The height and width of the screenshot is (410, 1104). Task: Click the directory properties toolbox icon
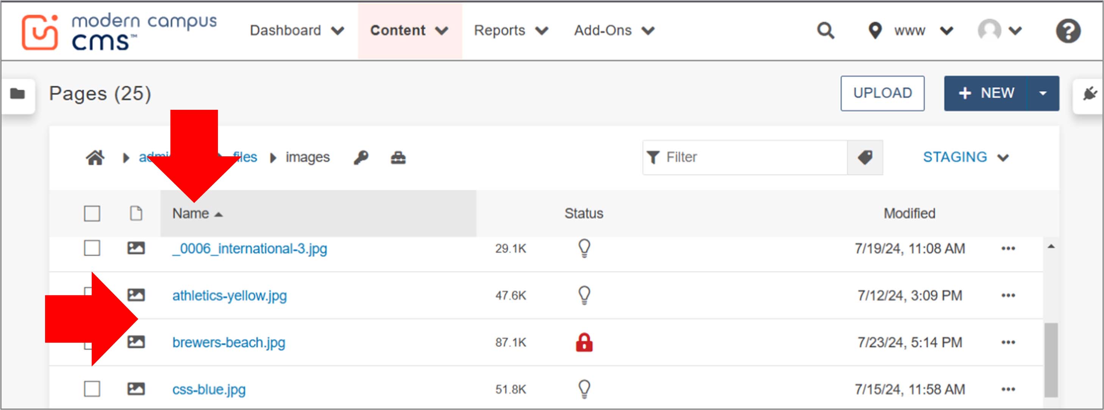pos(398,157)
